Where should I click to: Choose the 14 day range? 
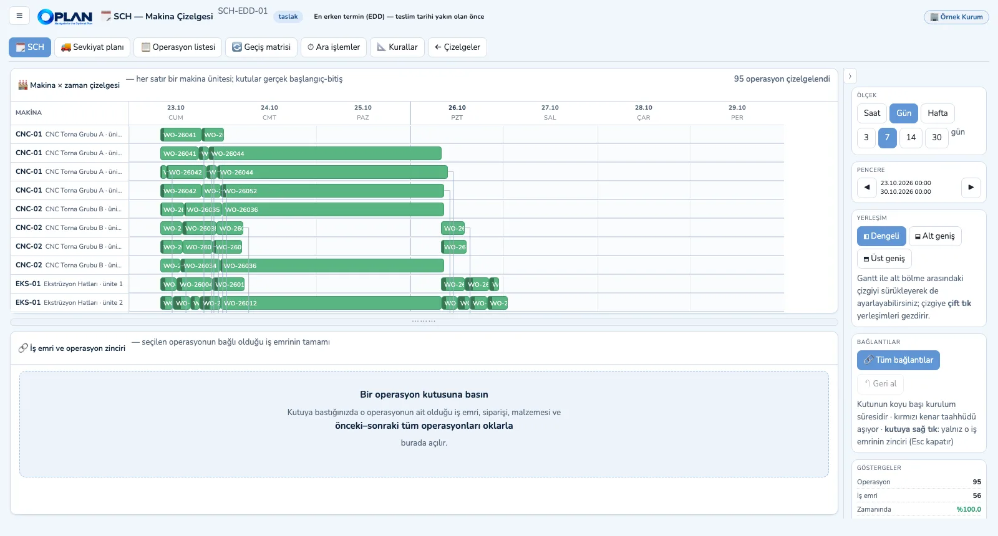(x=911, y=138)
